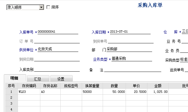This screenshot has height=112, width=188.
Task: Click the 存货名称 column header
Action: click(x=50, y=86)
